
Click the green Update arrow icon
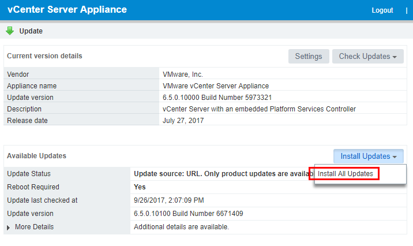point(10,31)
